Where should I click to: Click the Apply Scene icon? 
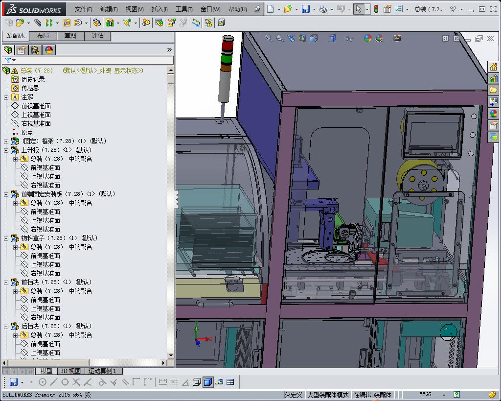pos(379,38)
